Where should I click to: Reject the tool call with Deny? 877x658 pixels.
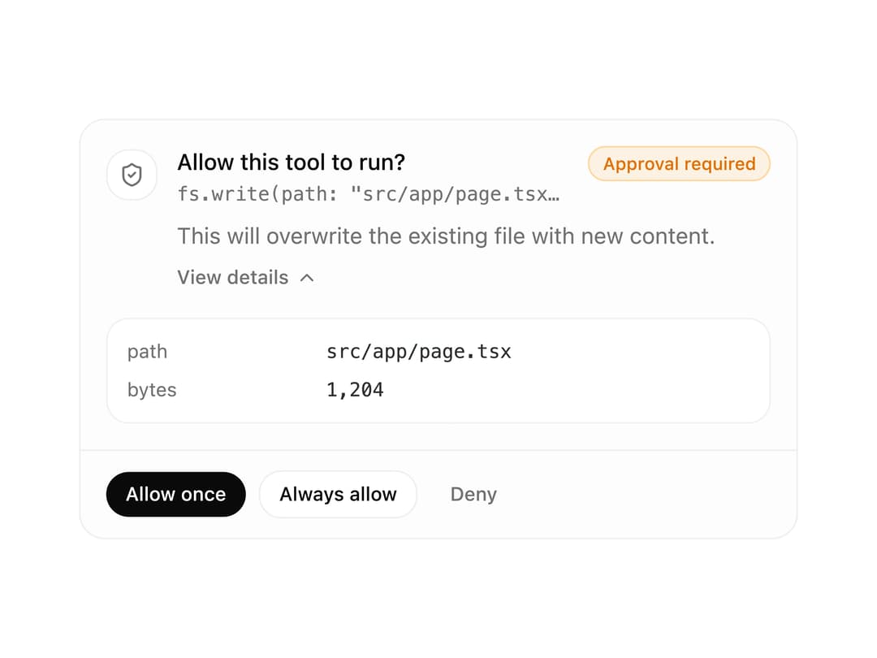point(473,494)
